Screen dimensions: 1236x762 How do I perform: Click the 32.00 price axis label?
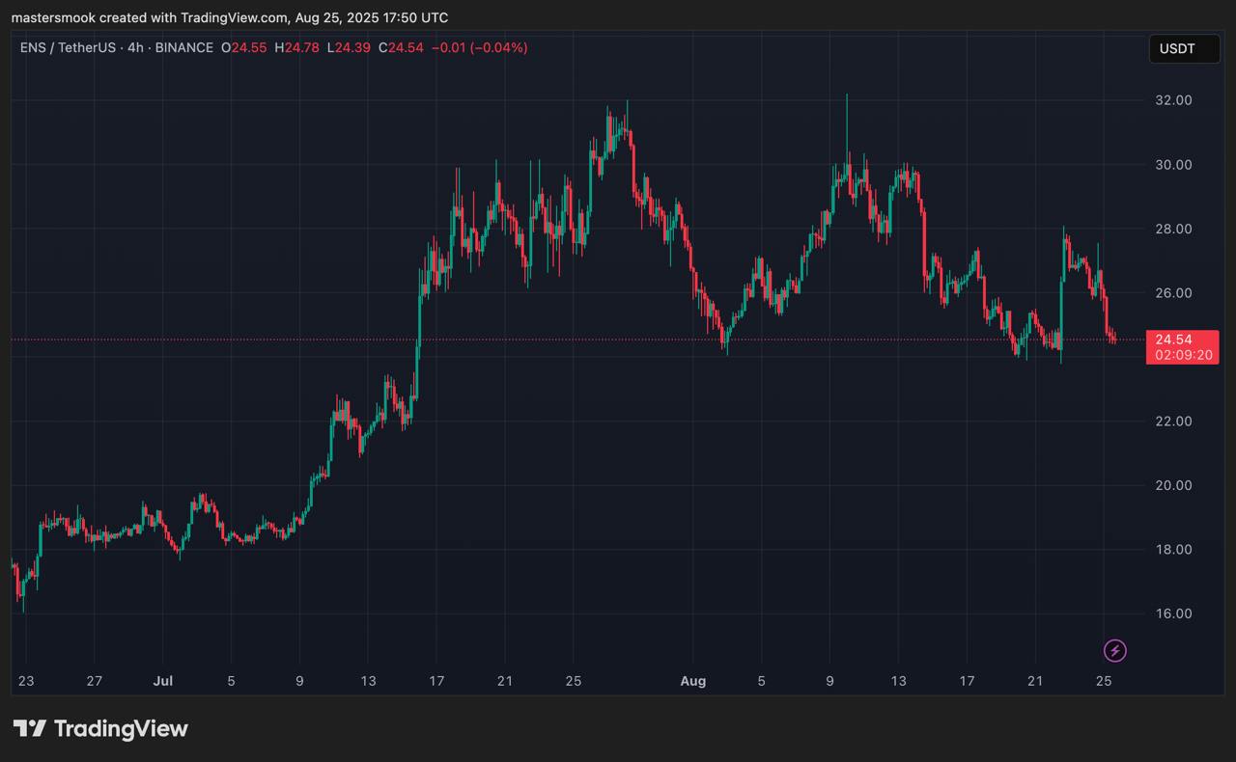coord(1172,100)
